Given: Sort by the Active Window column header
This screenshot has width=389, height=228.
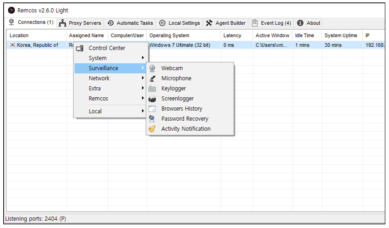Looking at the screenshot, I should pyautogui.click(x=273, y=35).
